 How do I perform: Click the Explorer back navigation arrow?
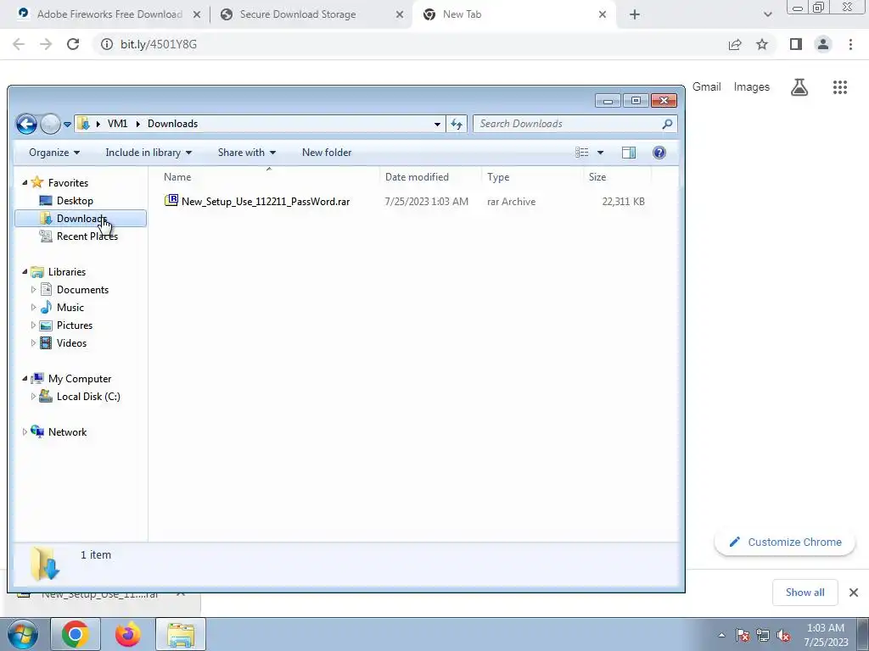coord(26,124)
